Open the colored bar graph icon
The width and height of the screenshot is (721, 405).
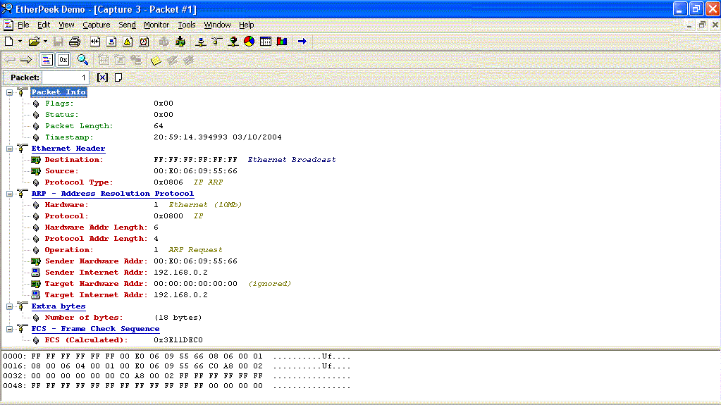(x=282, y=42)
